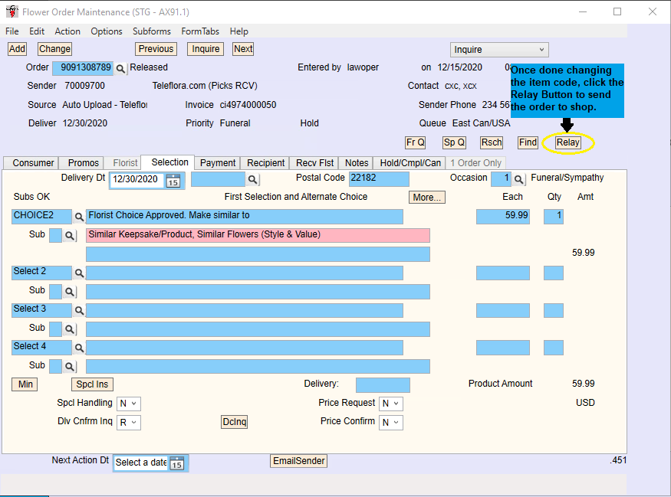The image size is (671, 497).
Task: Click the Add button
Action: tap(17, 49)
